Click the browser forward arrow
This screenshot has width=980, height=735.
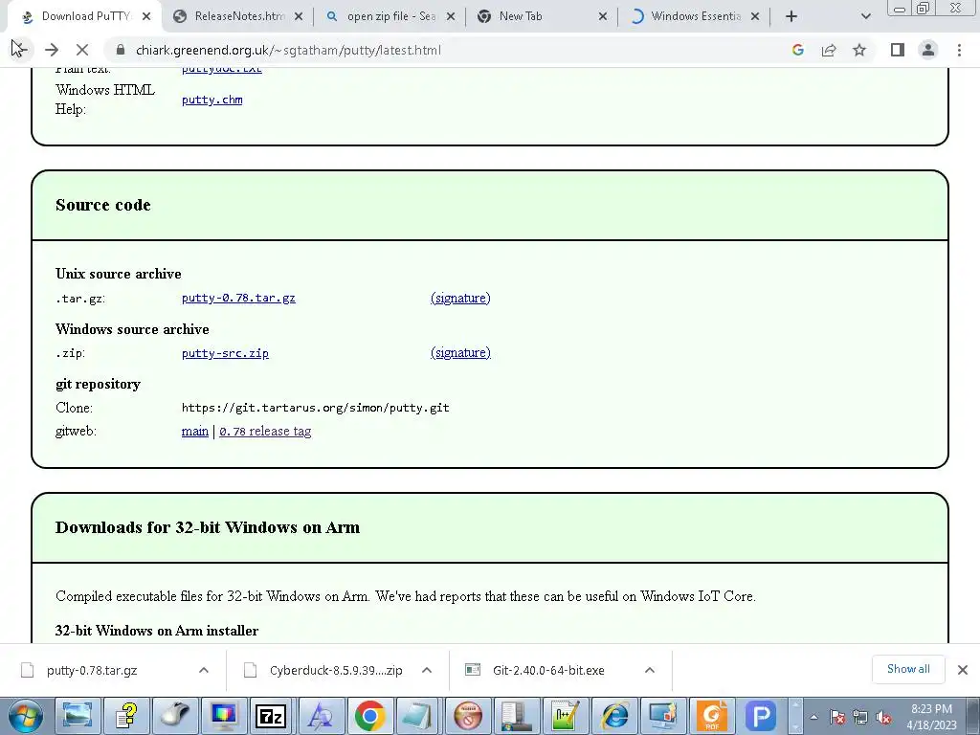(x=52, y=50)
